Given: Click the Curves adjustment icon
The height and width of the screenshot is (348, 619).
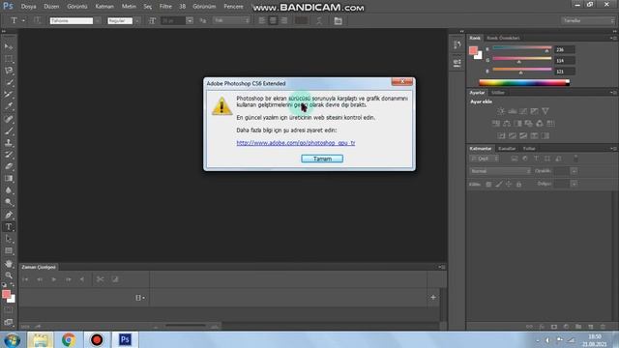Looking at the screenshot, I should (x=523, y=111).
